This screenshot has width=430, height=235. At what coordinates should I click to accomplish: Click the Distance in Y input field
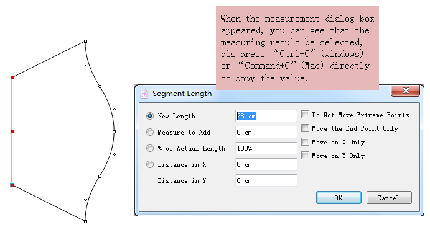266,180
